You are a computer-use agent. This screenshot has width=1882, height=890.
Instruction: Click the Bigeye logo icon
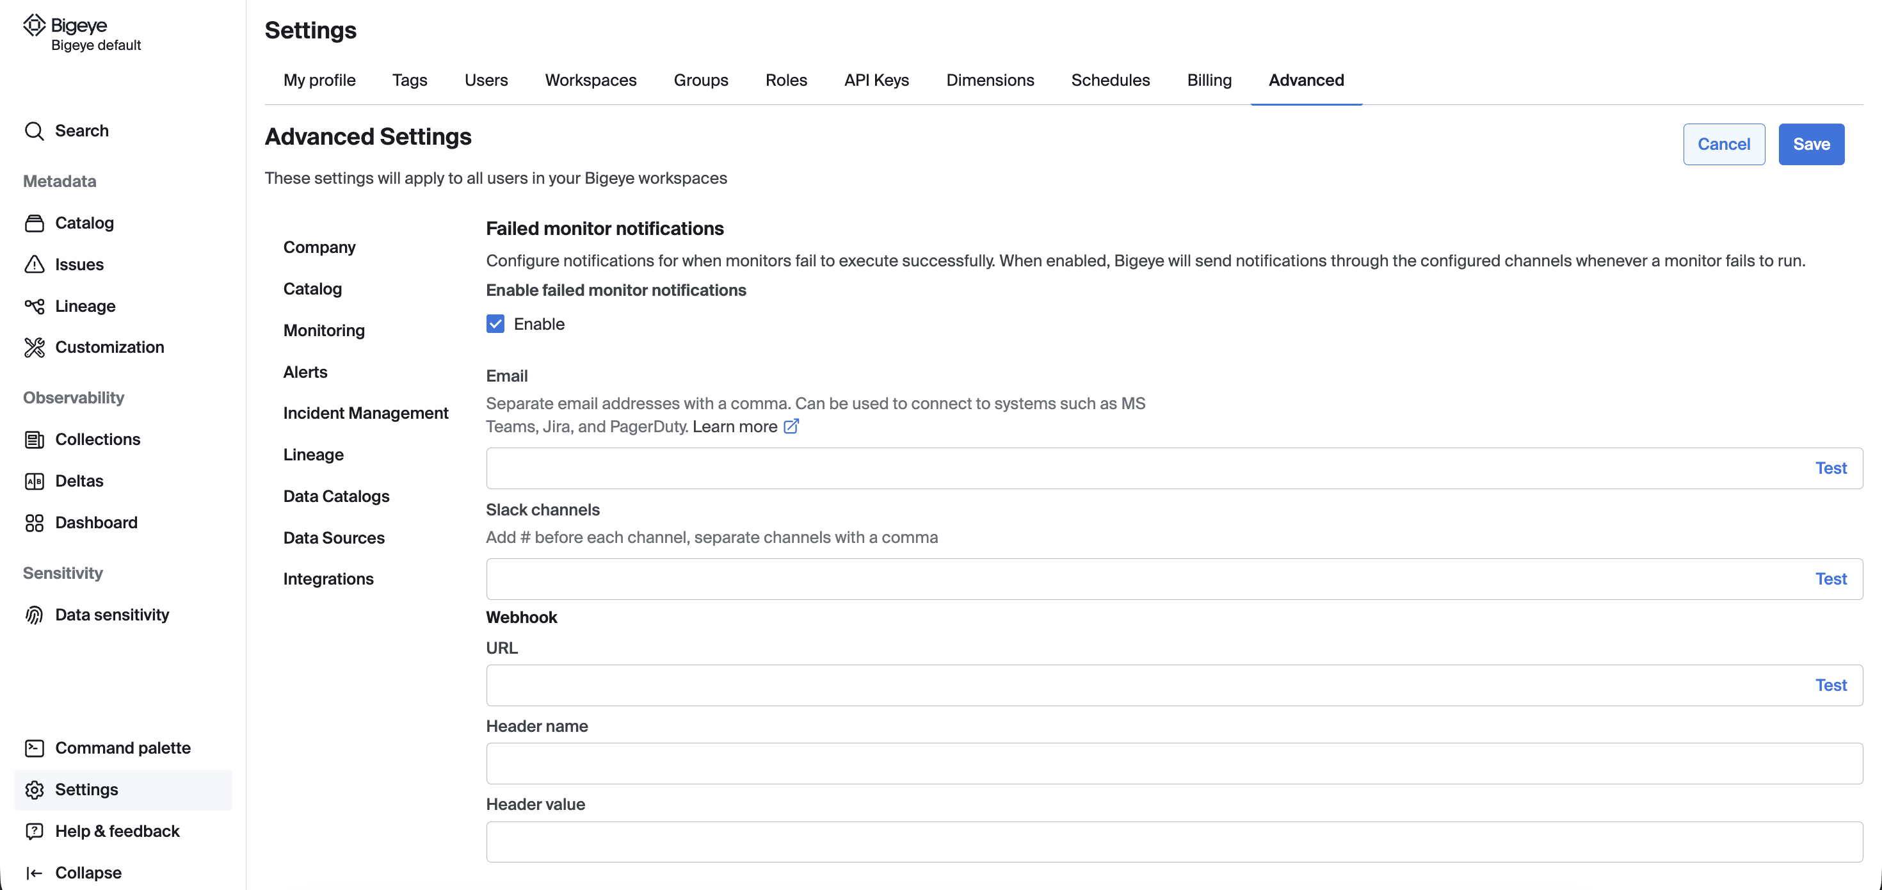tap(35, 26)
